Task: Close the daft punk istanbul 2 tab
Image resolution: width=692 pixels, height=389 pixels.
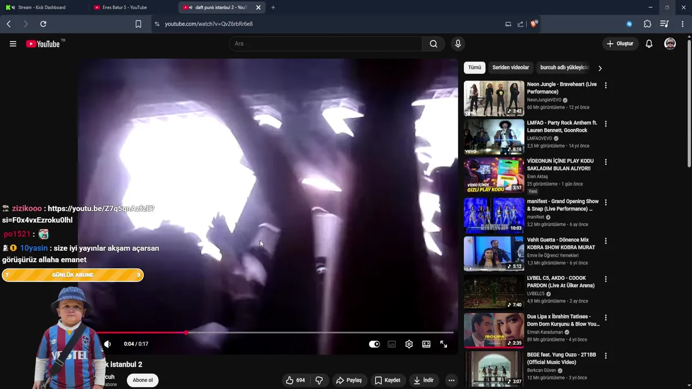Action: pyautogui.click(x=258, y=8)
